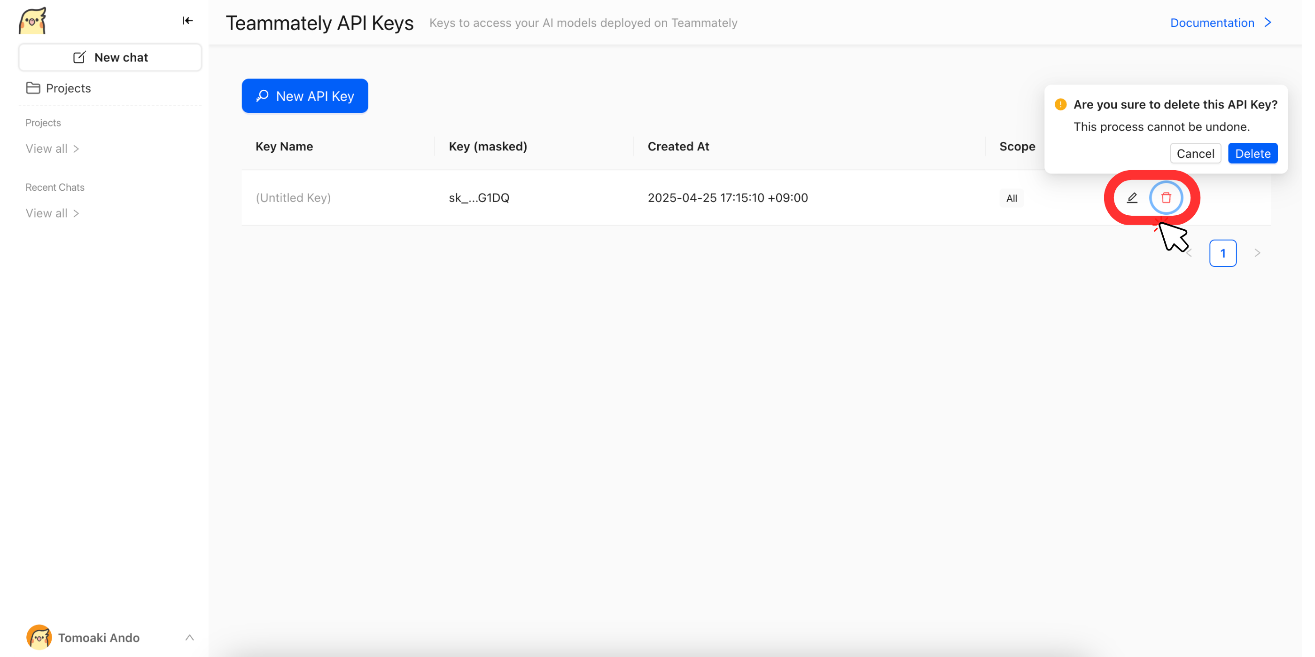
Task: Select the 2025-04-25 17:15:10 timestamp
Action: click(727, 197)
